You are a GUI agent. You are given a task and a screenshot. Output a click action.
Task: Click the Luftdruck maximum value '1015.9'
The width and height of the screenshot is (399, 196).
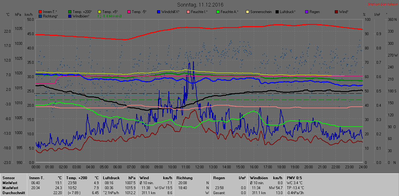pyautogui.click(x=130, y=188)
